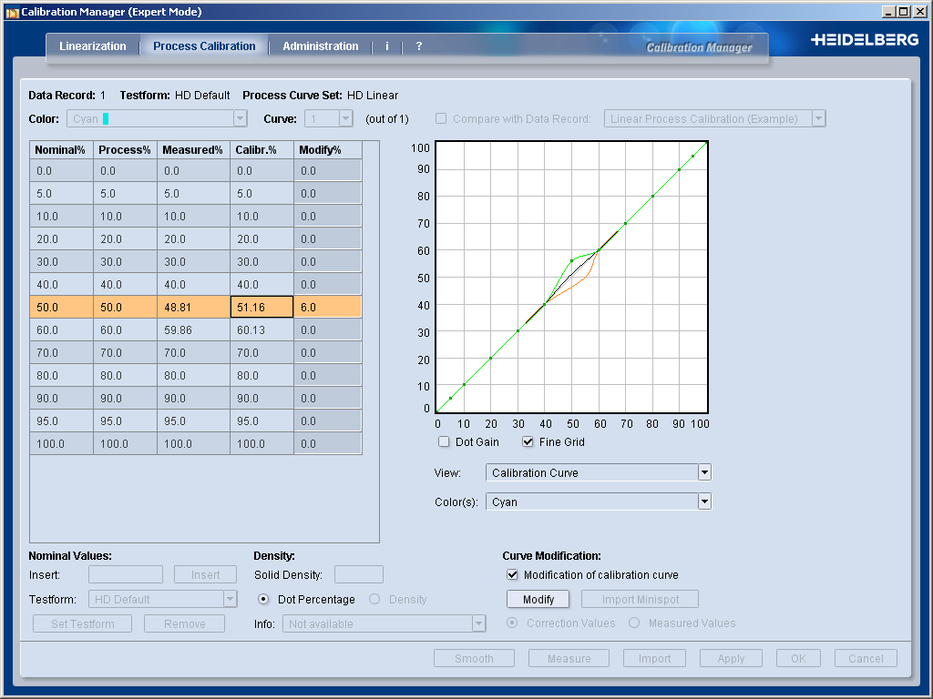Click the Nominal% column header
This screenshot has width=933, height=699.
61,150
